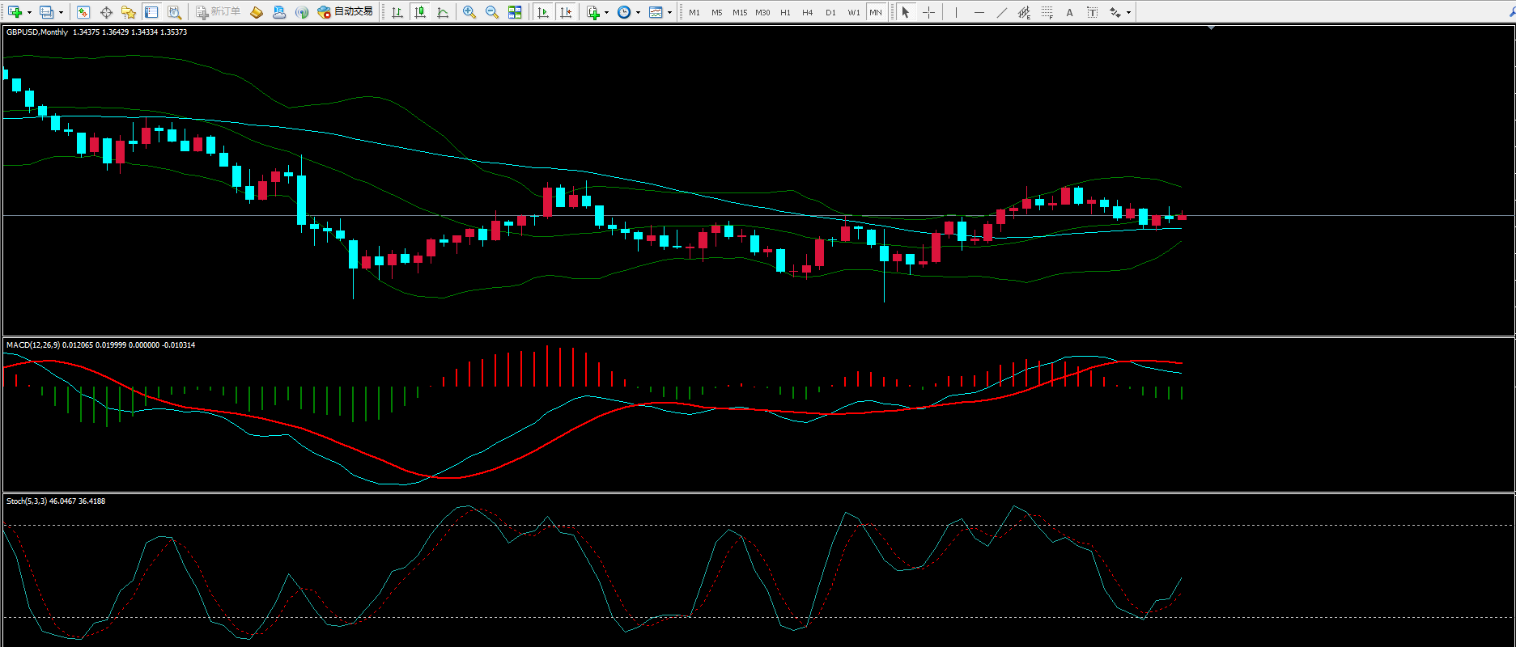Open the new chart dropdown arrow
1516x647 pixels.
pyautogui.click(x=30, y=12)
